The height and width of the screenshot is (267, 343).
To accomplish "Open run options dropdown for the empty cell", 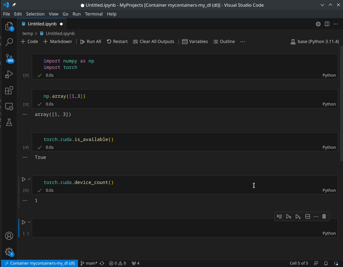I will click(29, 222).
